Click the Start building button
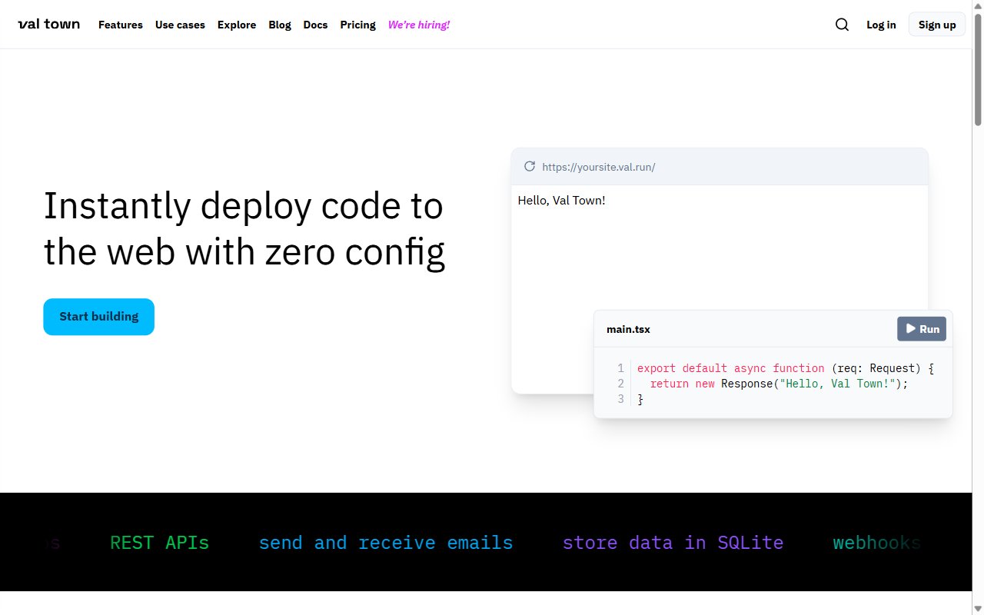984x615 pixels. [x=98, y=317]
